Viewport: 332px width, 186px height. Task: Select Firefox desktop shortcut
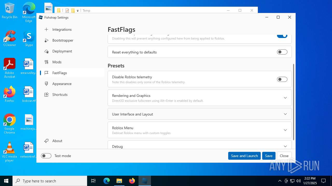pyautogui.click(x=10, y=94)
